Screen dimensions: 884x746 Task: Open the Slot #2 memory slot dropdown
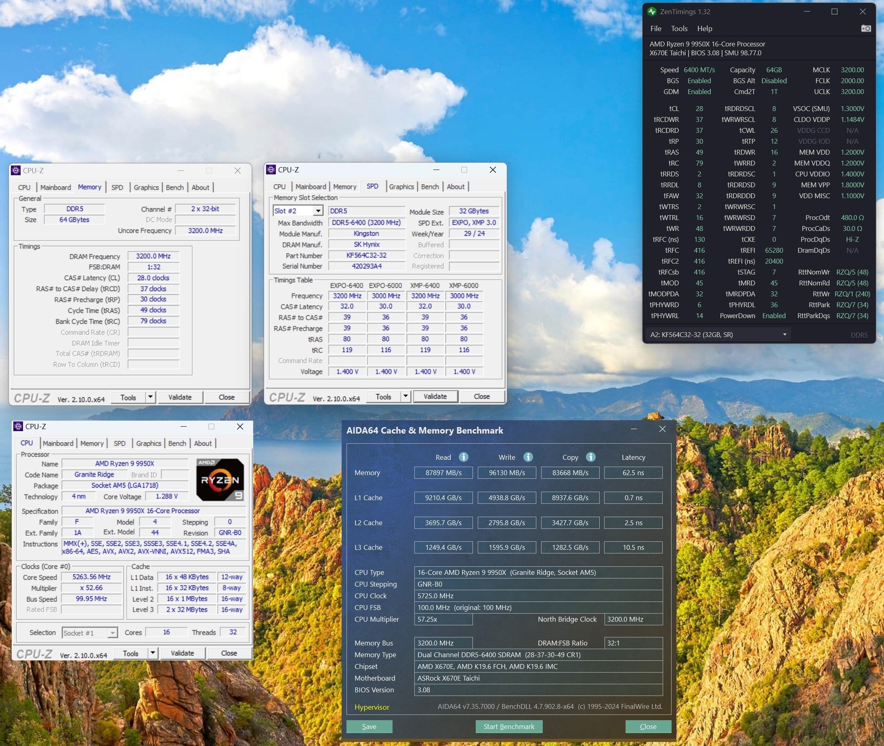click(318, 211)
